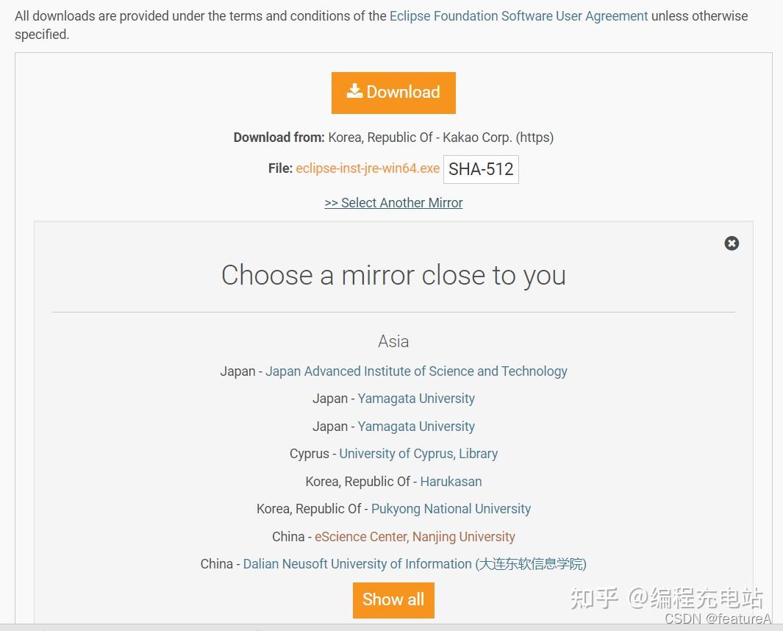Choose Dalian Neusoft University of Information mirror

tap(415, 564)
